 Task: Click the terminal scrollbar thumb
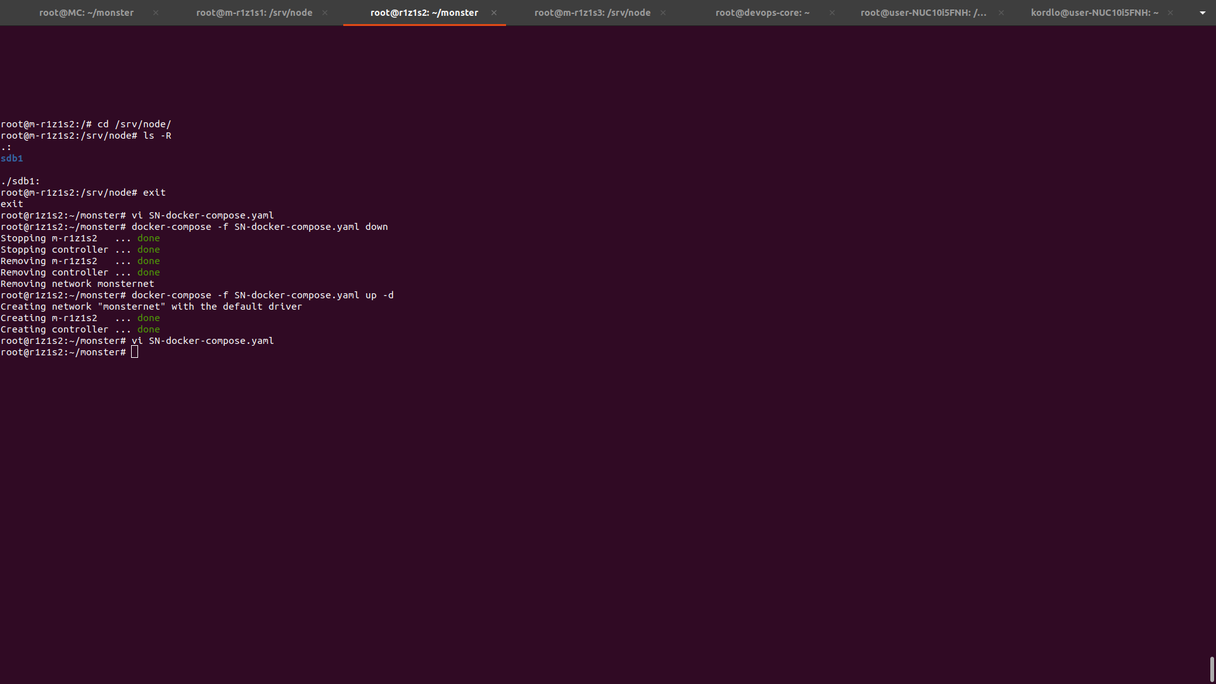(1212, 669)
